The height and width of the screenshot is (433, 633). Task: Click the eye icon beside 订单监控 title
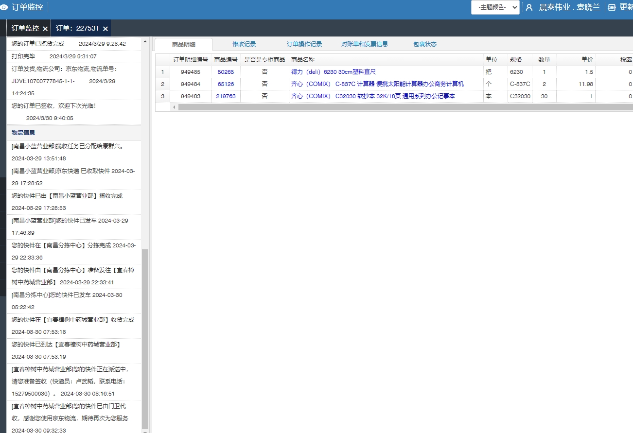[x=4, y=7]
